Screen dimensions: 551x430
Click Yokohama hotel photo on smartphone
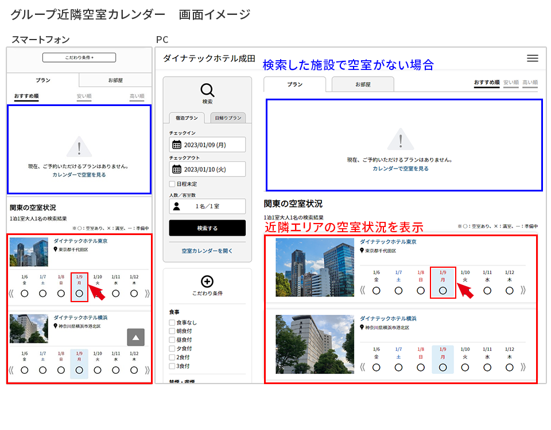[x=29, y=329]
